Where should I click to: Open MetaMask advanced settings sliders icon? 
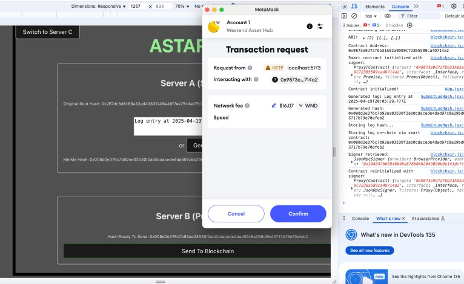(x=320, y=27)
